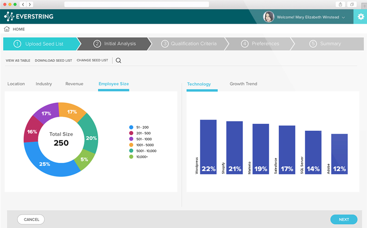This screenshot has width=367, height=228.
Task: Click the EverString logo
Action: [29, 16]
